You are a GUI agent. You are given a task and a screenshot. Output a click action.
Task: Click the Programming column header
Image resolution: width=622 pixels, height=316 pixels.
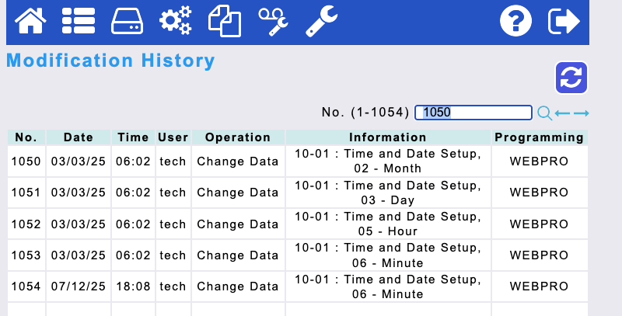(x=540, y=137)
